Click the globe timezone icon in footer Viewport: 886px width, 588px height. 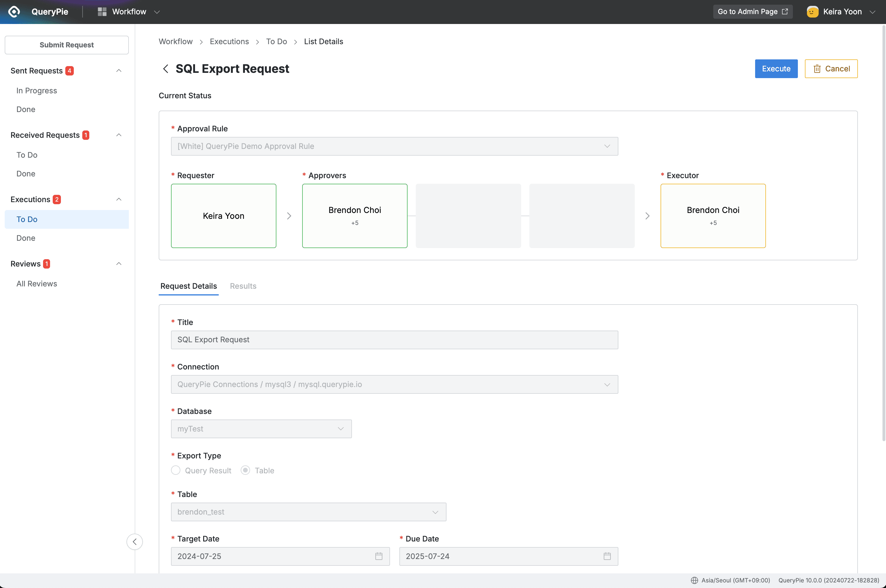tap(694, 580)
